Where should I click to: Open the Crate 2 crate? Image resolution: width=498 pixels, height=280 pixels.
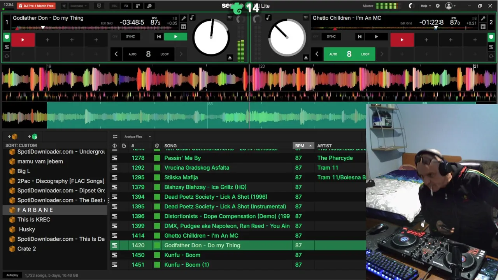point(54,249)
